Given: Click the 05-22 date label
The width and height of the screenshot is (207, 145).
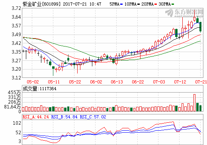Looking at the screenshot, I should point(75,82).
